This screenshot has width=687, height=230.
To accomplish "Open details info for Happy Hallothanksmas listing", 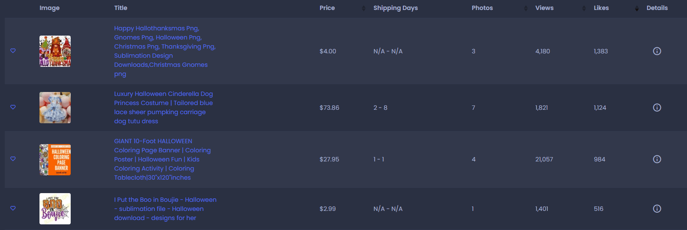I will [x=657, y=51].
